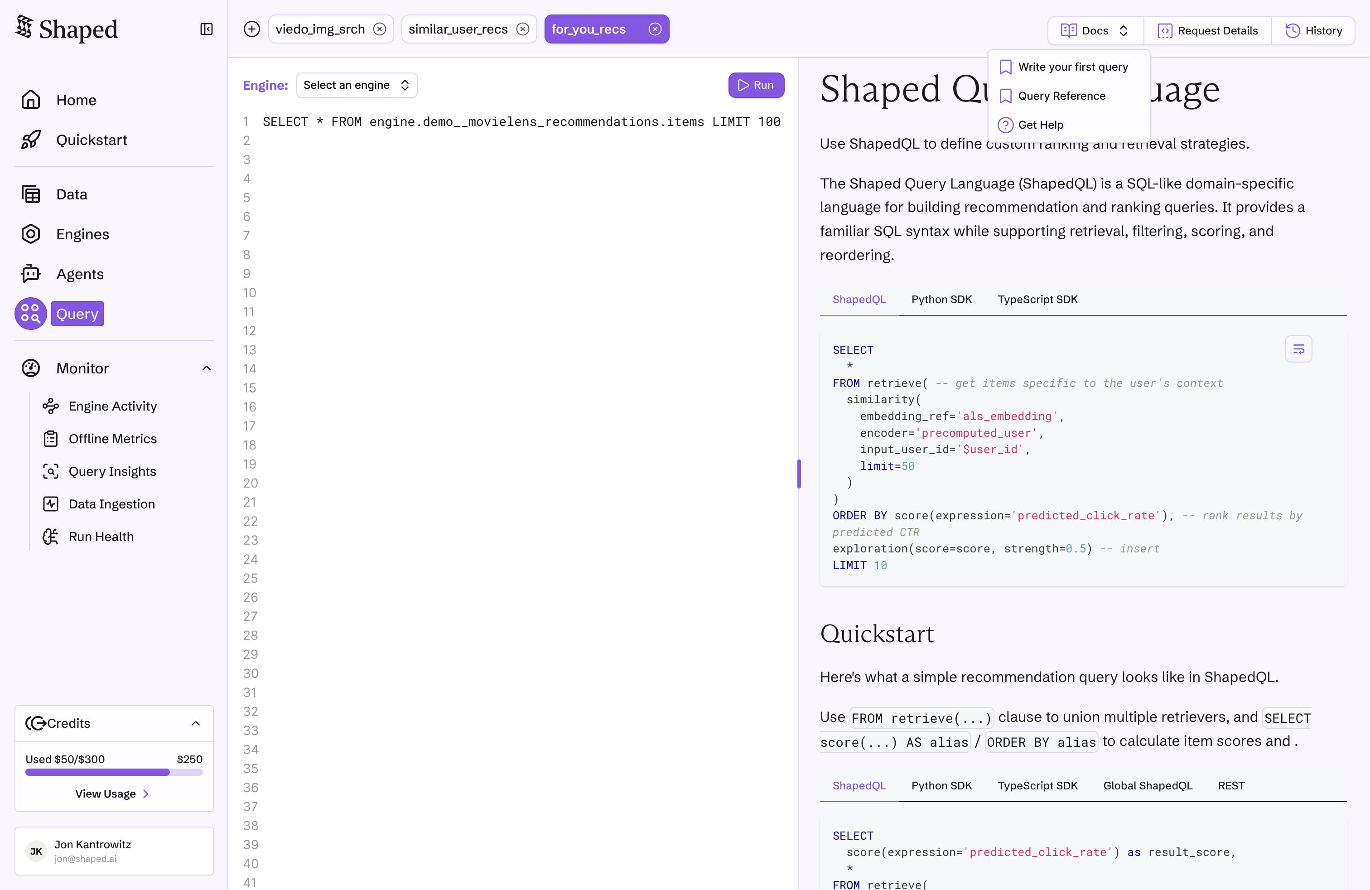The width and height of the screenshot is (1370, 890).
Task: Click the Shaped logo icon
Action: (x=24, y=26)
